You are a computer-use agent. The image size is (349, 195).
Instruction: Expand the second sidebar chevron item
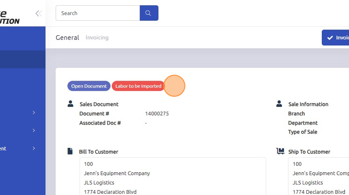[34, 131]
